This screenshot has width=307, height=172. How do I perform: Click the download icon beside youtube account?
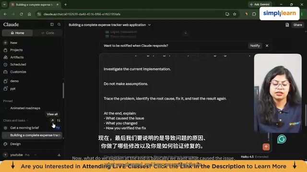[x=59, y=155]
